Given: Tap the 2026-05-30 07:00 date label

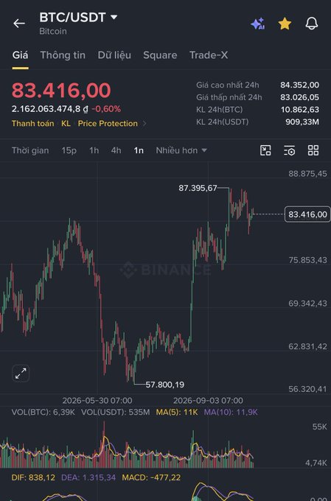Looking at the screenshot, I should (x=97, y=401).
